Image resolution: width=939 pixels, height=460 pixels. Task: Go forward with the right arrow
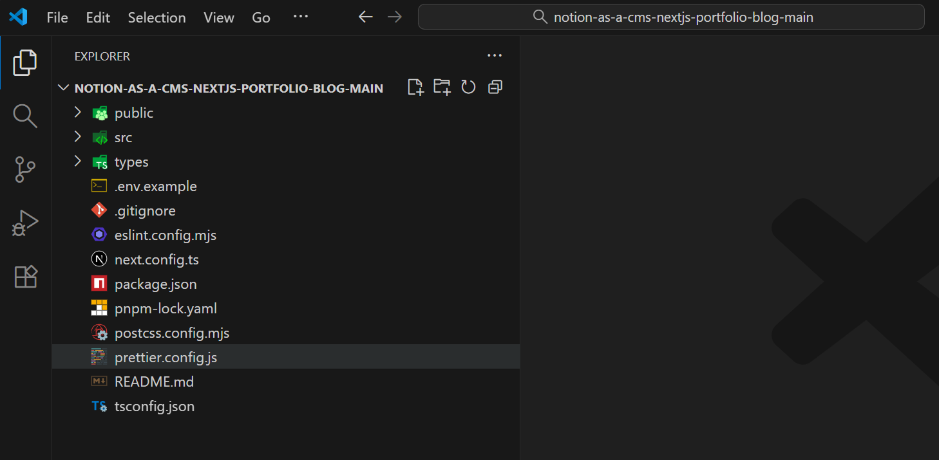pyautogui.click(x=395, y=17)
